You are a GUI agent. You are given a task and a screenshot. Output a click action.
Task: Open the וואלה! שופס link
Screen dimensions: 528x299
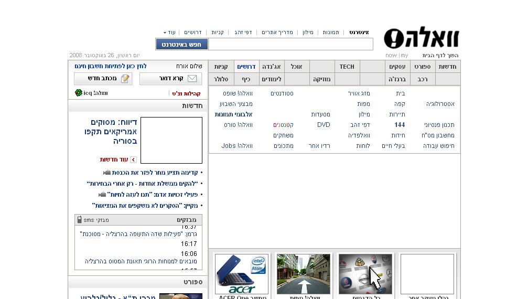(238, 93)
